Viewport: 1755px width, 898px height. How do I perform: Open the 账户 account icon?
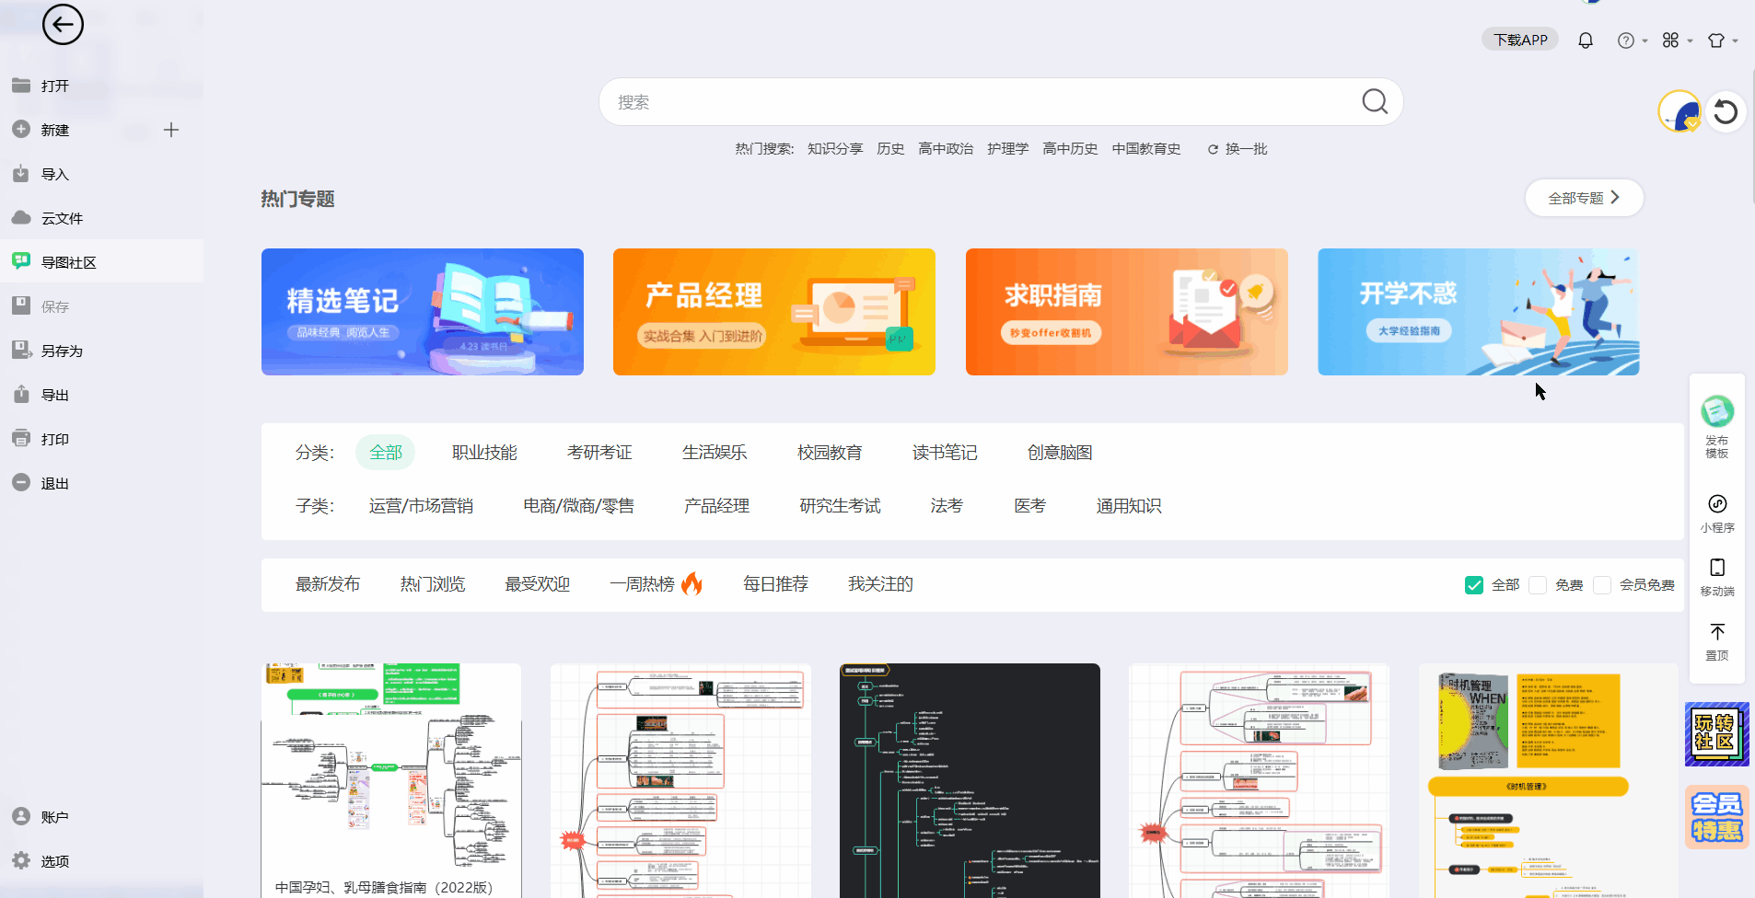tap(21, 816)
